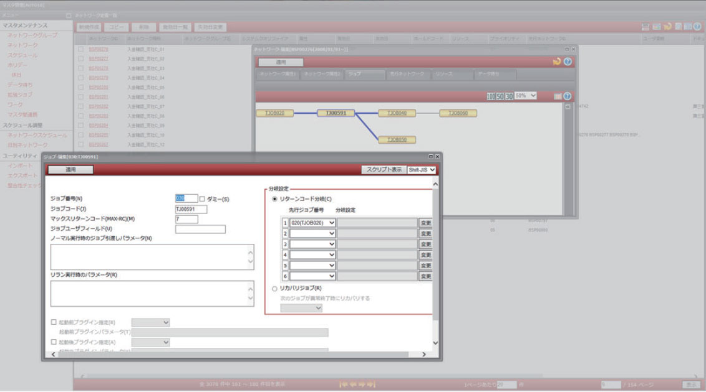The height and width of the screenshot is (392, 706).
Task: Click the orange refresh icon in the main list toolbar
Action: click(667, 27)
